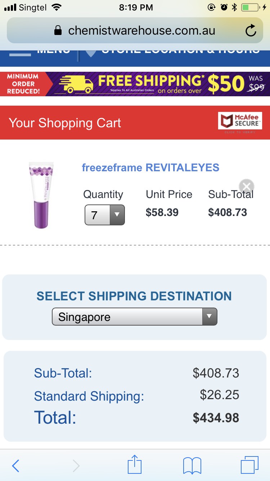Expand the Singapore shipping destination dropdown

tap(135, 317)
